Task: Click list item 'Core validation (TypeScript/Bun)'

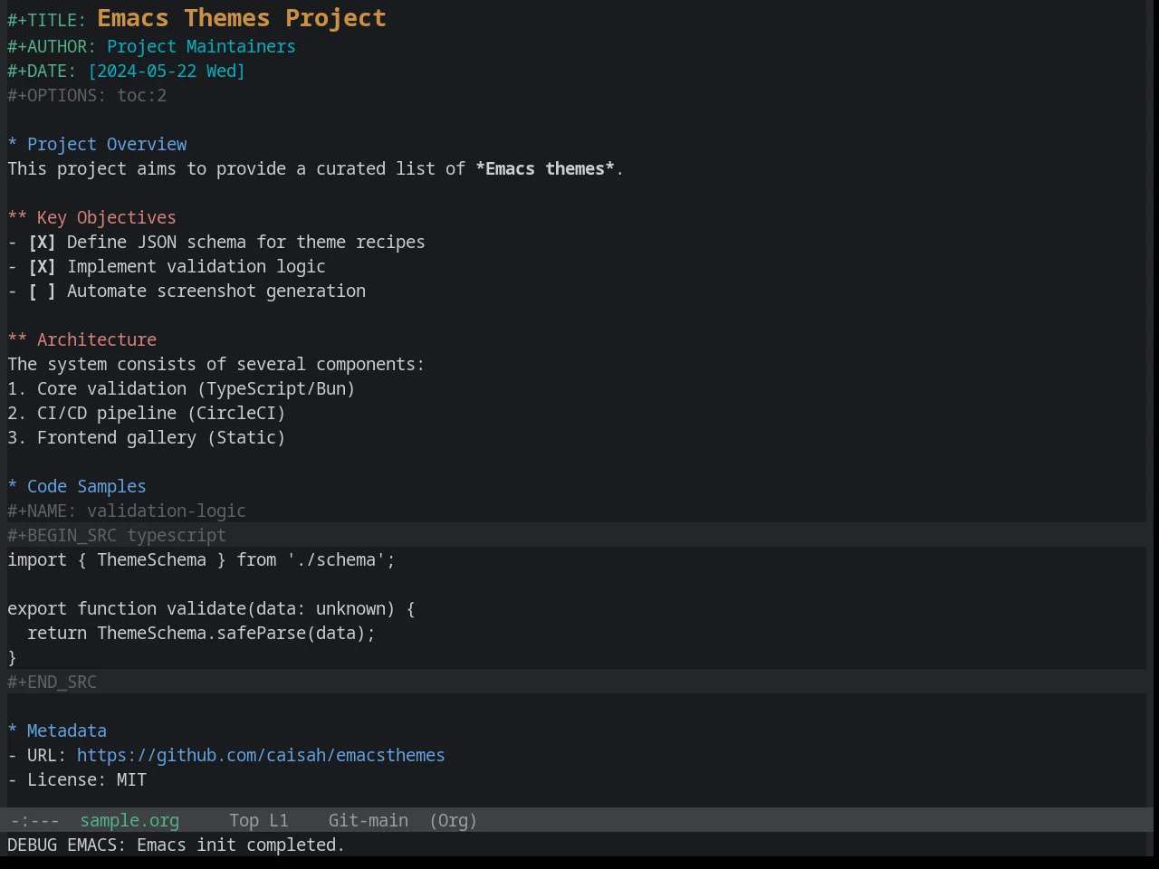Action: coord(196,389)
